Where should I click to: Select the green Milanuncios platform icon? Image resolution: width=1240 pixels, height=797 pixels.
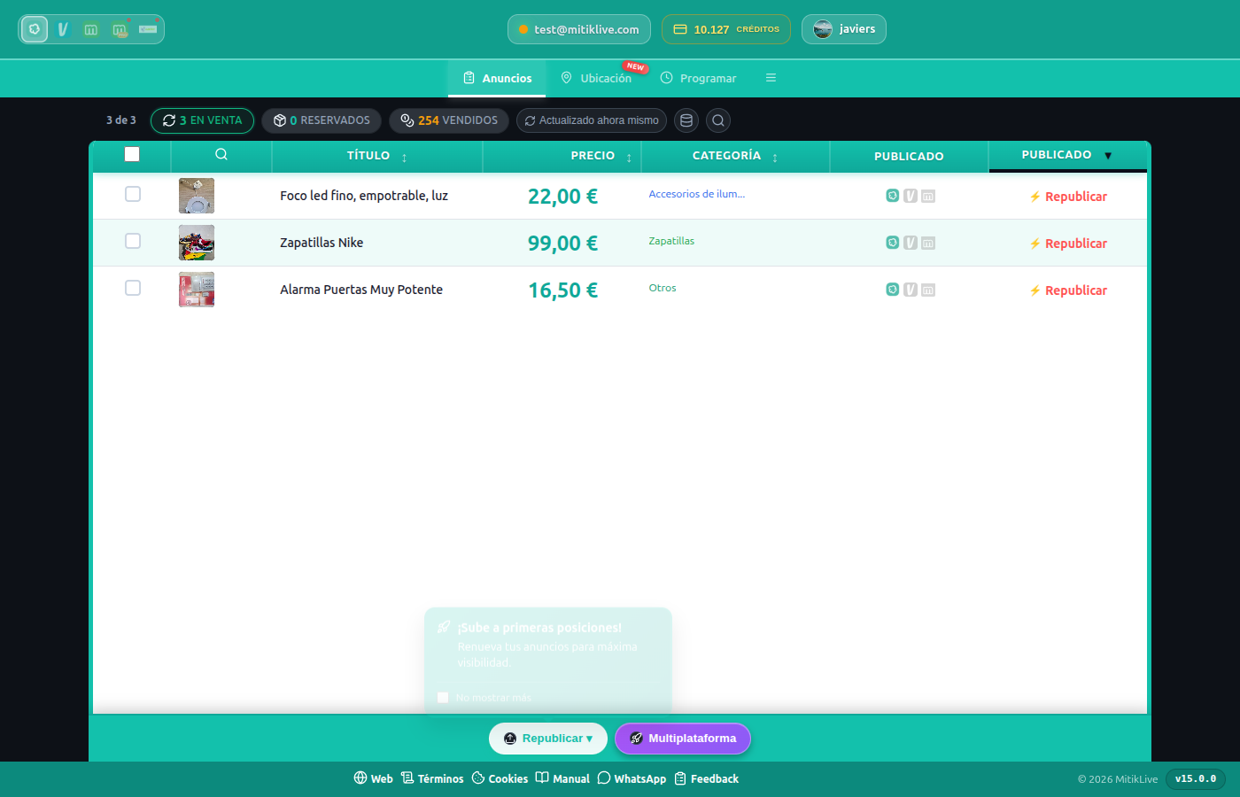tap(90, 29)
